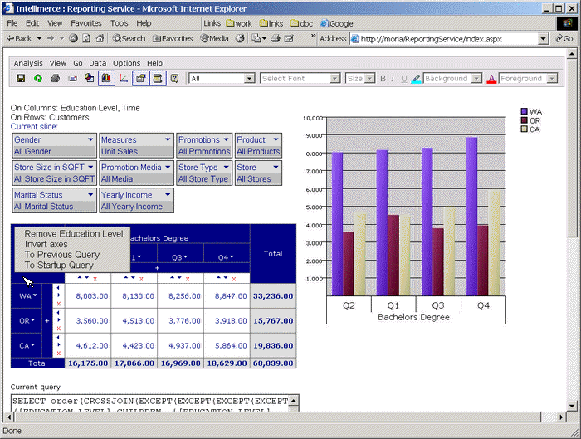This screenshot has width=581, height=439.
Task: Select To Previous Query menu entry
Action: (62, 255)
